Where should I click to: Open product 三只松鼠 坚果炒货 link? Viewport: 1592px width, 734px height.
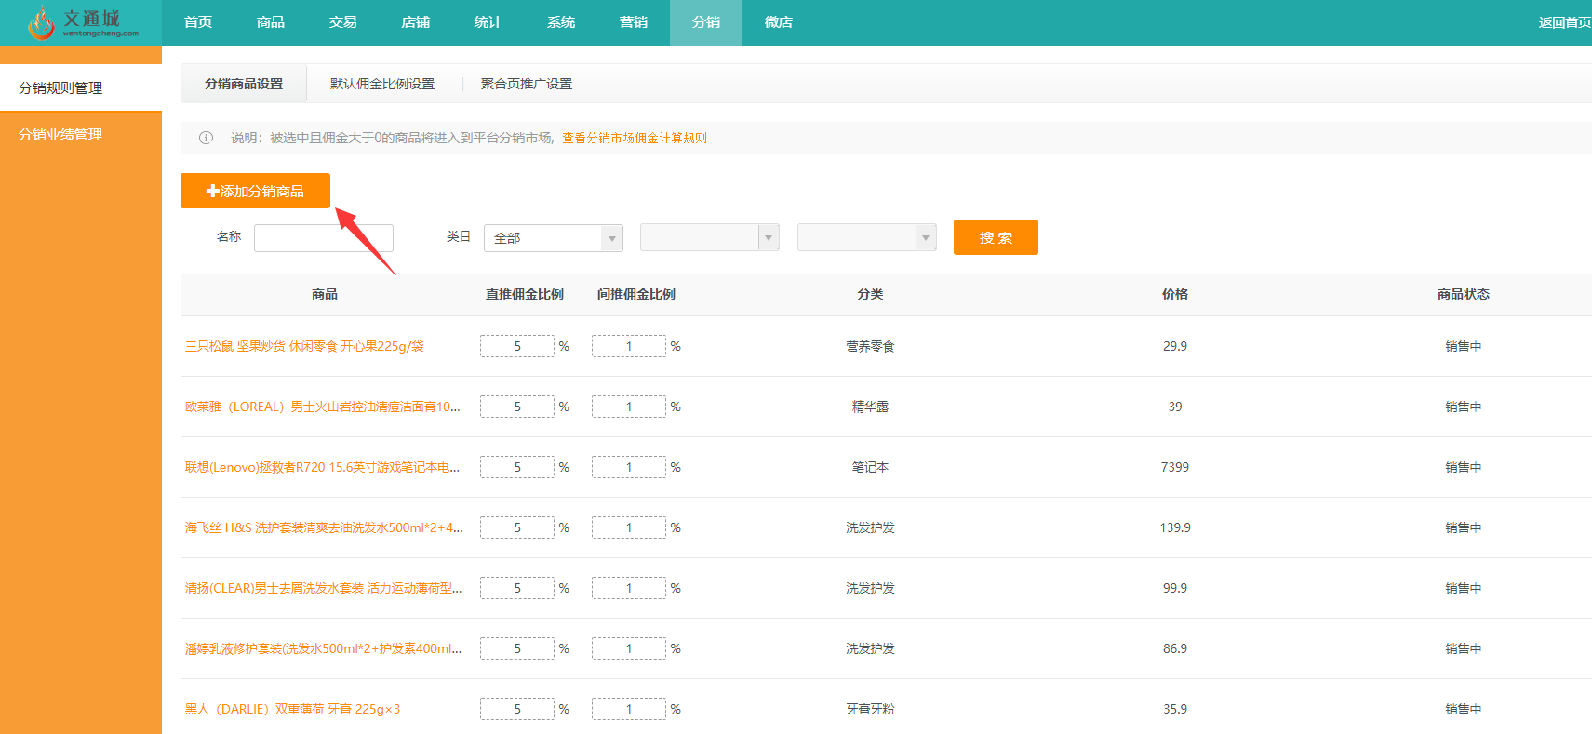point(304,346)
